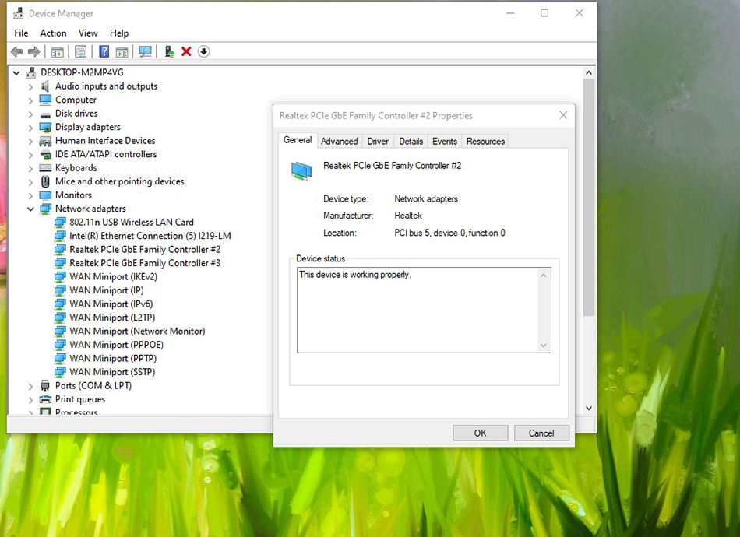The height and width of the screenshot is (537, 740).
Task: Switch to the Resources tab
Action: point(485,141)
